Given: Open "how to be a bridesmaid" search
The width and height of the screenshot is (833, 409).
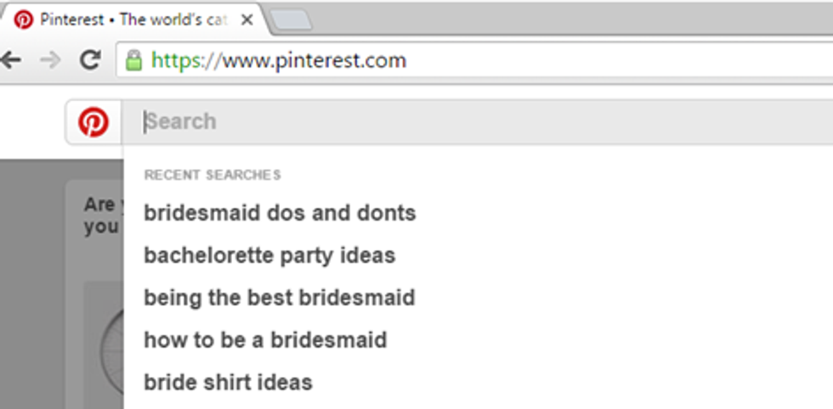Looking at the screenshot, I should (265, 340).
